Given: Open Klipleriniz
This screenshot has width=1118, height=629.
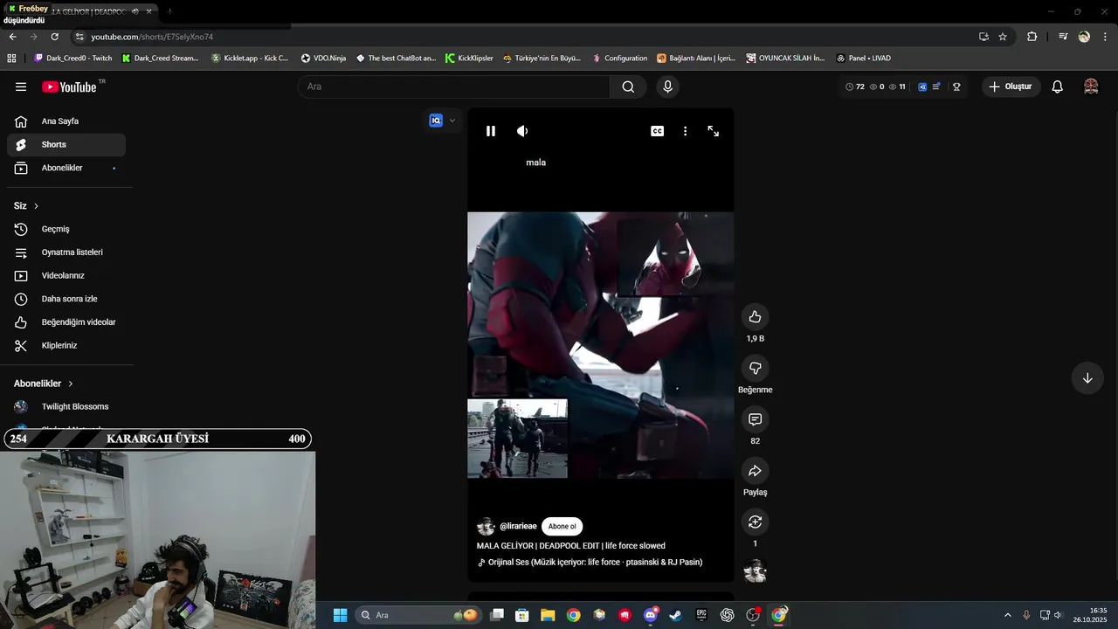Looking at the screenshot, I should click(x=66, y=346).
